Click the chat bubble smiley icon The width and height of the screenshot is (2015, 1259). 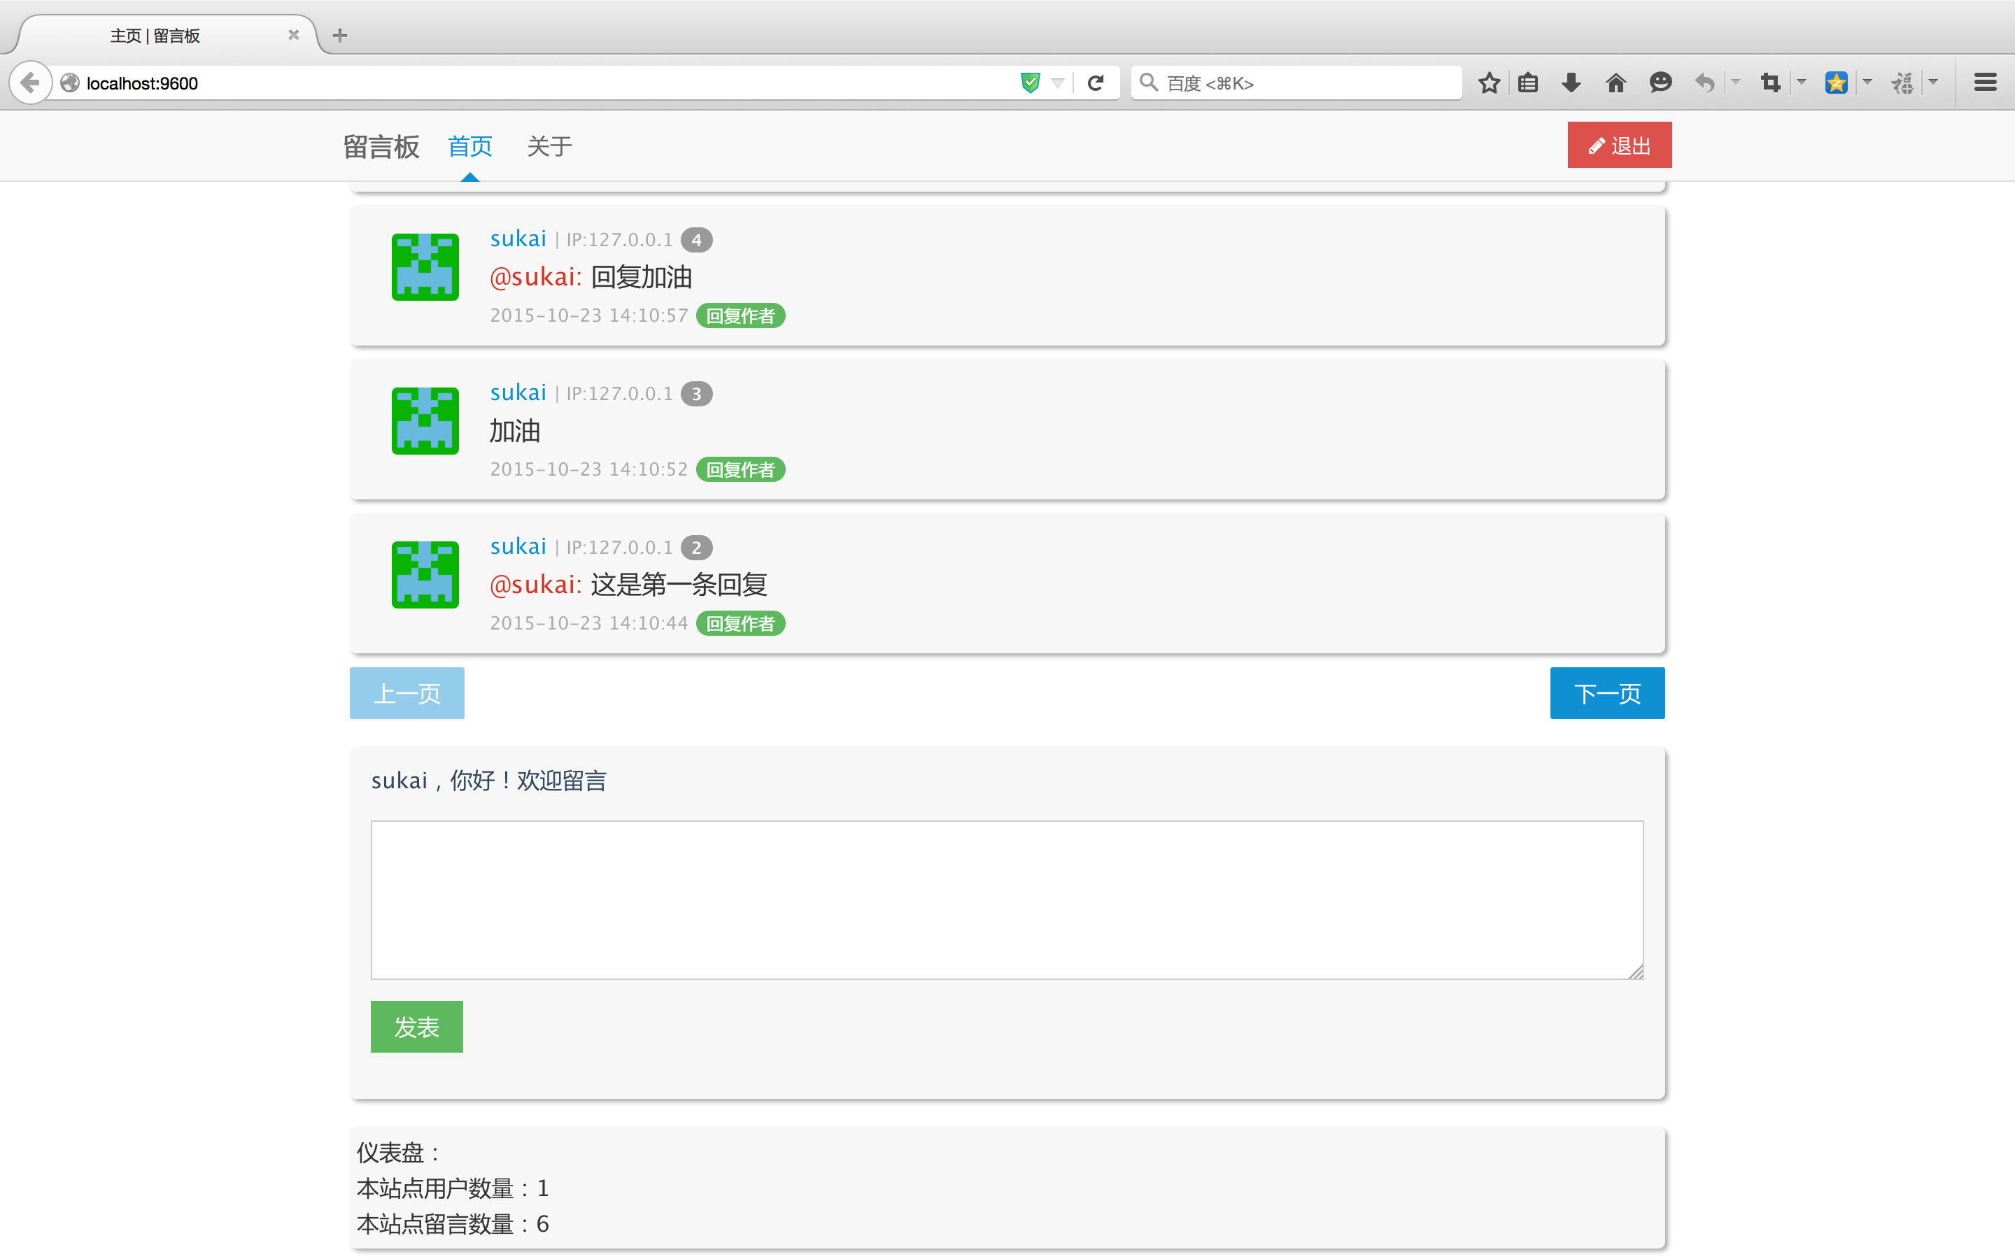click(1660, 83)
